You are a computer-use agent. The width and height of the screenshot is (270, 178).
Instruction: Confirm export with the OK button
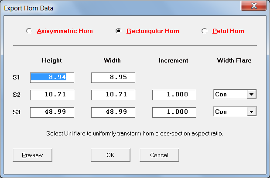click(x=110, y=155)
